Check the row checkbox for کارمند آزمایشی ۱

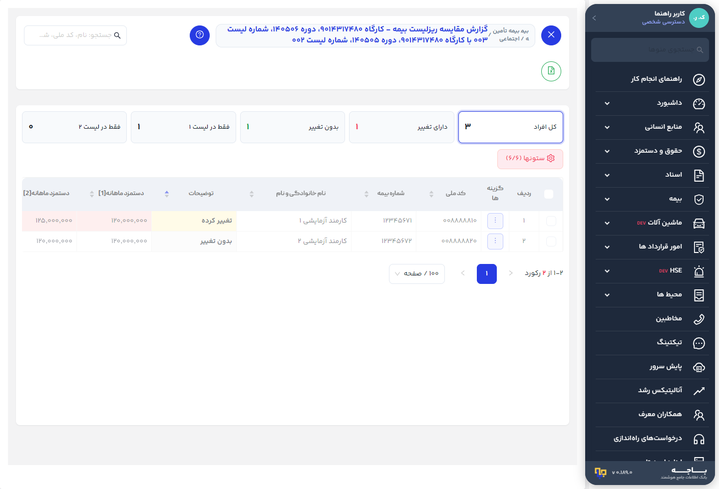tap(551, 221)
